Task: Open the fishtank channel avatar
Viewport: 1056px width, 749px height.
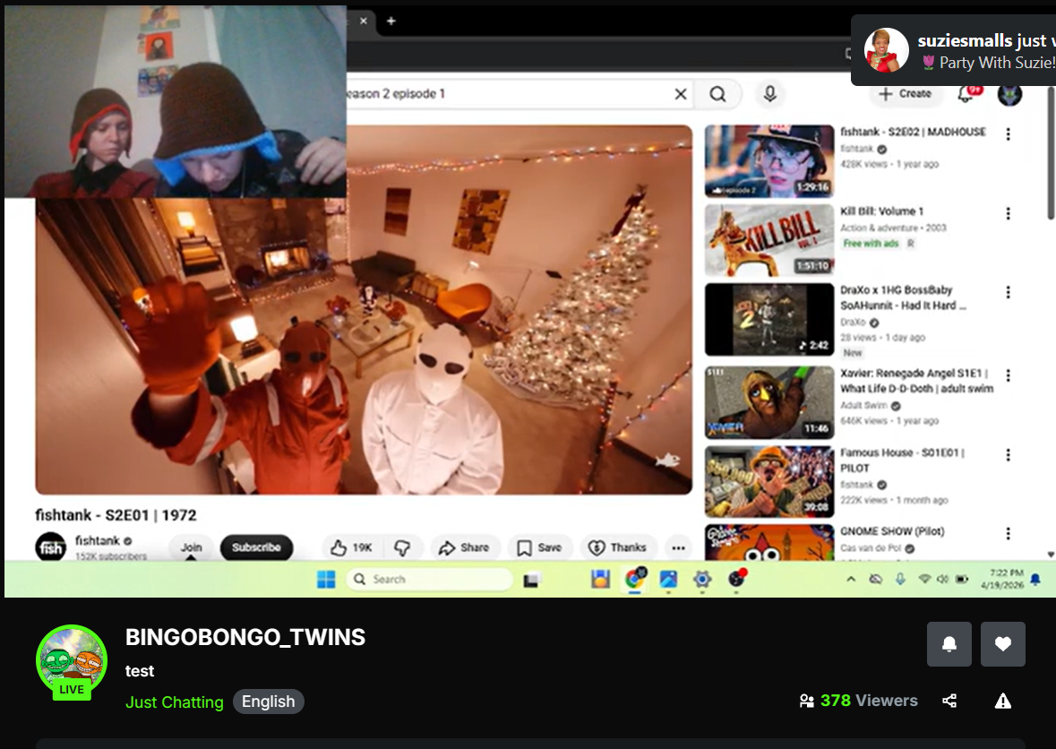Action: (50, 547)
